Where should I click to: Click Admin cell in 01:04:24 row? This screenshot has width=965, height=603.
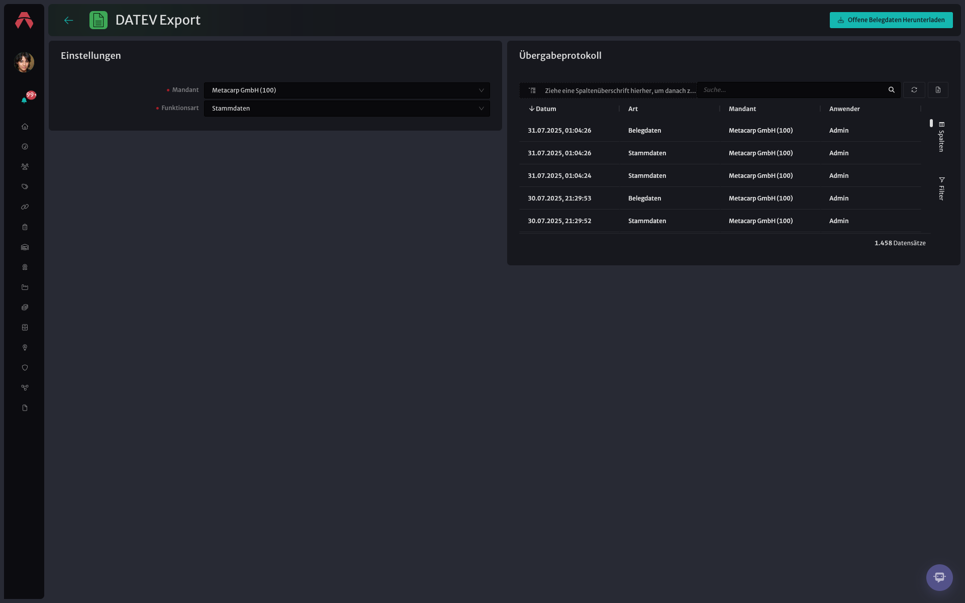(x=839, y=176)
